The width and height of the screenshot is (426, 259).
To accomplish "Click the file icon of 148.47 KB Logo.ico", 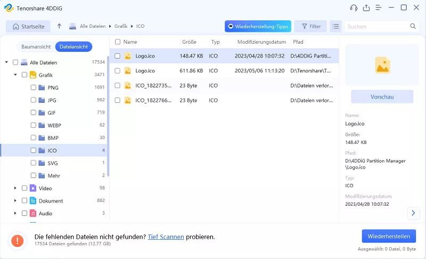I will 128,56.
